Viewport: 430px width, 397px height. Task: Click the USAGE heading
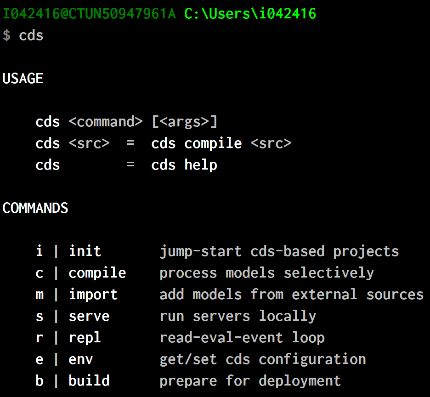point(23,79)
